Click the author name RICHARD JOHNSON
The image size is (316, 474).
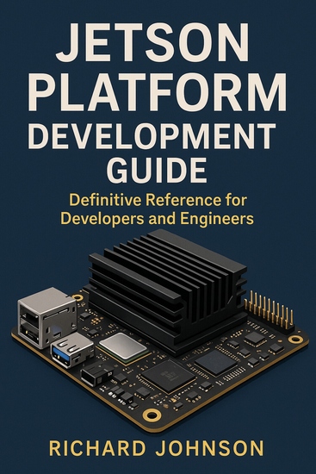click(x=157, y=448)
